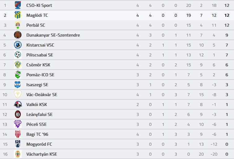Click the Leányfalui SE round LSE crest
Image resolution: width=234 pixels, height=159 pixels.
point(18,114)
